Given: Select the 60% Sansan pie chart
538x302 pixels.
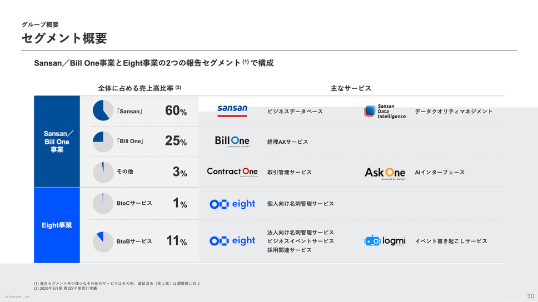Looking at the screenshot, I should (103, 110).
